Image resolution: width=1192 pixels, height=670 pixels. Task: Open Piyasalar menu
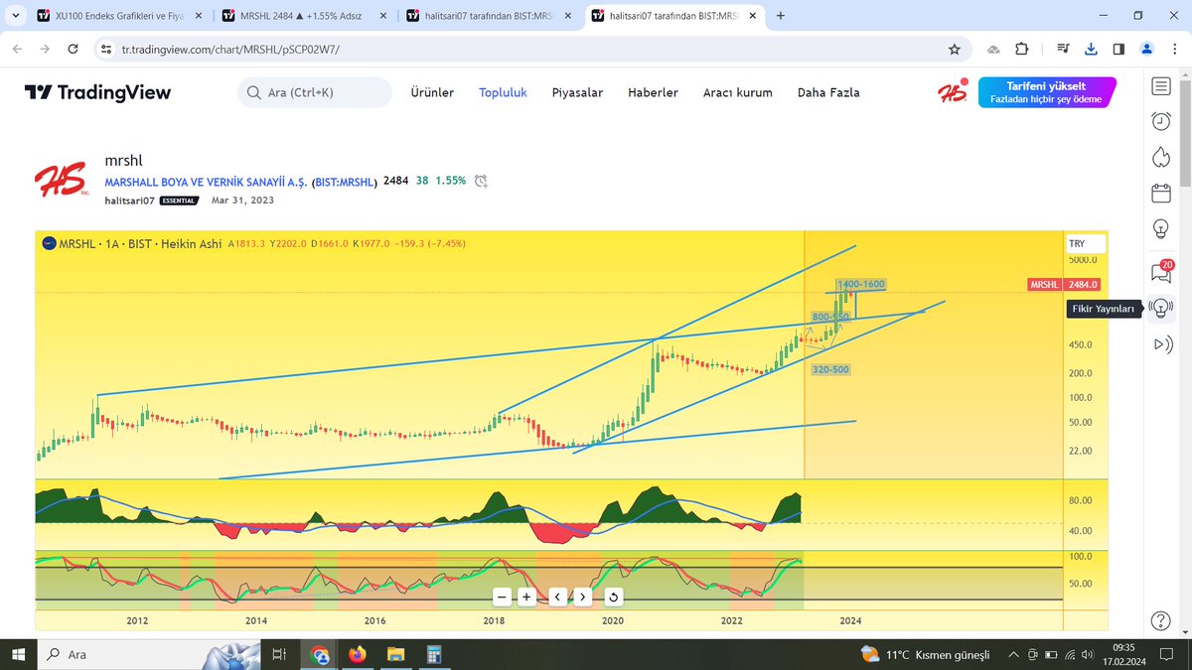[577, 92]
